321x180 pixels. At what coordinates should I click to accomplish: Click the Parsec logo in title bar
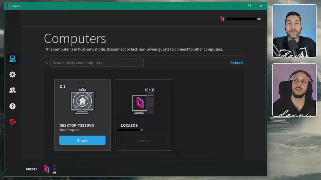click(8, 6)
